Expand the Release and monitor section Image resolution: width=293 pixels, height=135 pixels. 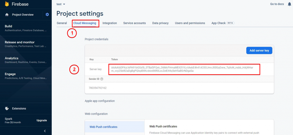[x=26, y=44]
